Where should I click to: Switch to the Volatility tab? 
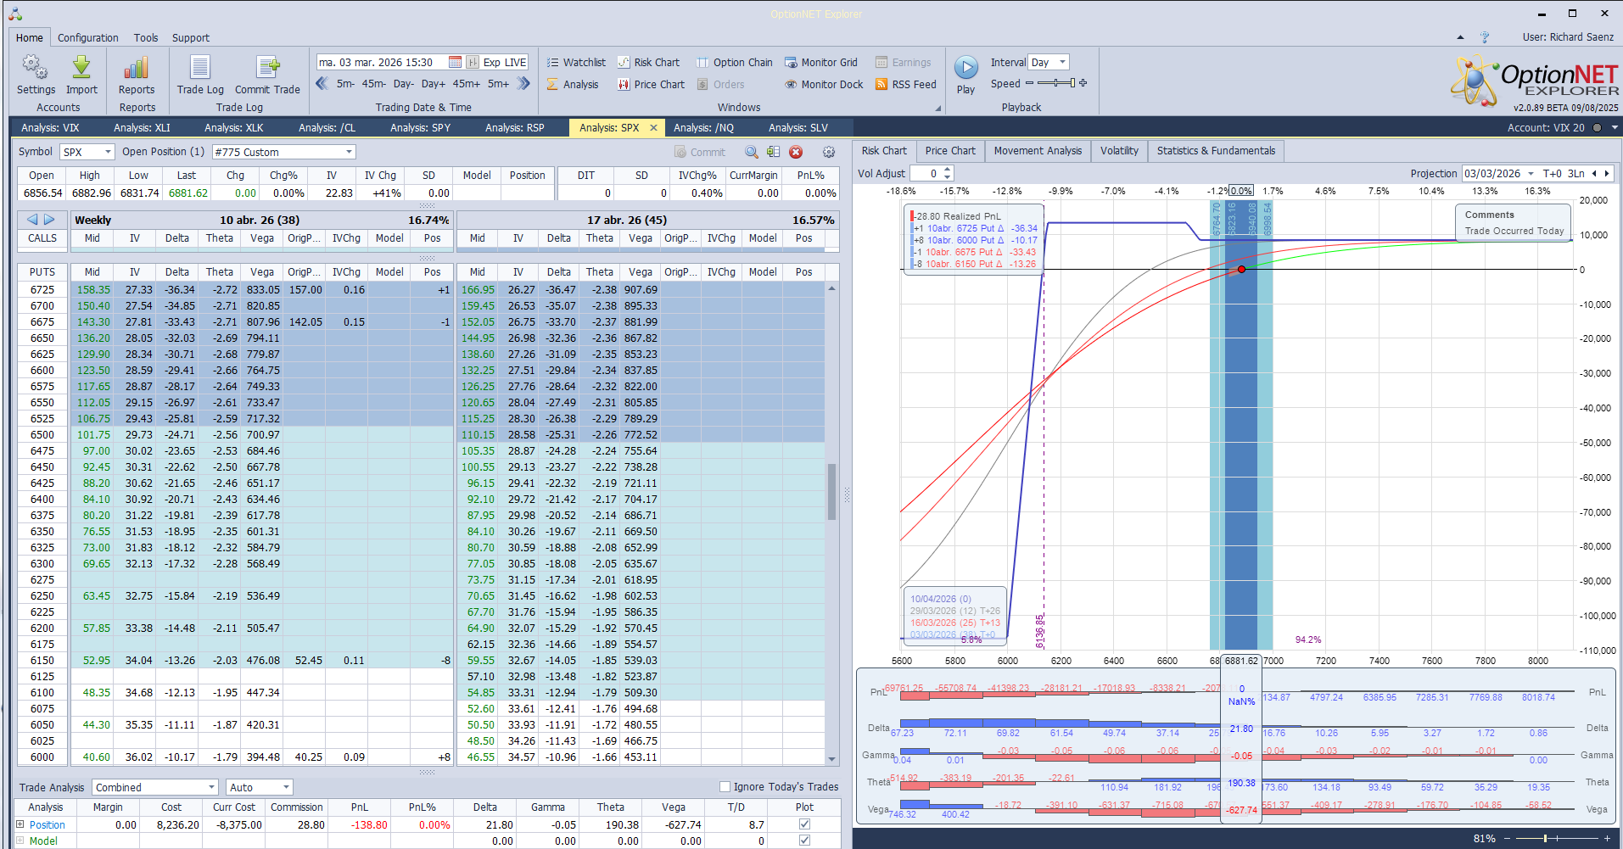coord(1119,151)
